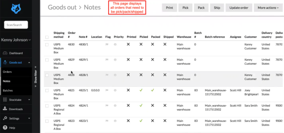Open Orders in sidebar
The height and width of the screenshot is (133, 284).
point(7,72)
